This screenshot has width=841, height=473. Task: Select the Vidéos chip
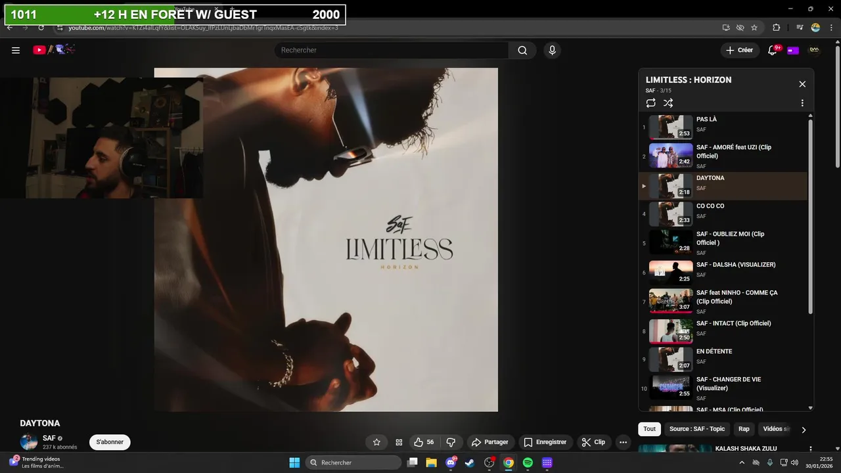[775, 429]
